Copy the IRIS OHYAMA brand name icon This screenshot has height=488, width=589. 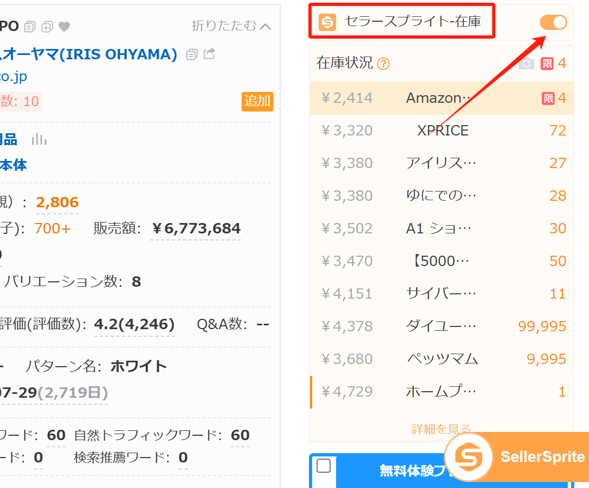[192, 54]
